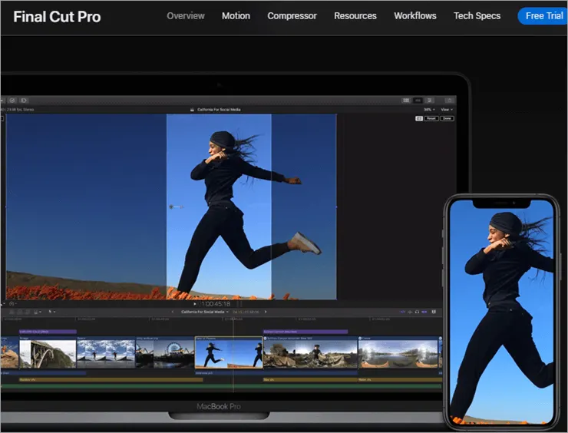The width and height of the screenshot is (568, 433).
Task: Go back in timeline history arrow
Action: (x=173, y=312)
